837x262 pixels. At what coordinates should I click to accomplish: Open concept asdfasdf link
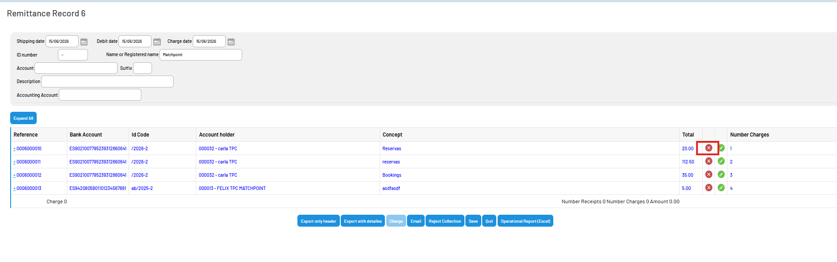tap(391, 188)
